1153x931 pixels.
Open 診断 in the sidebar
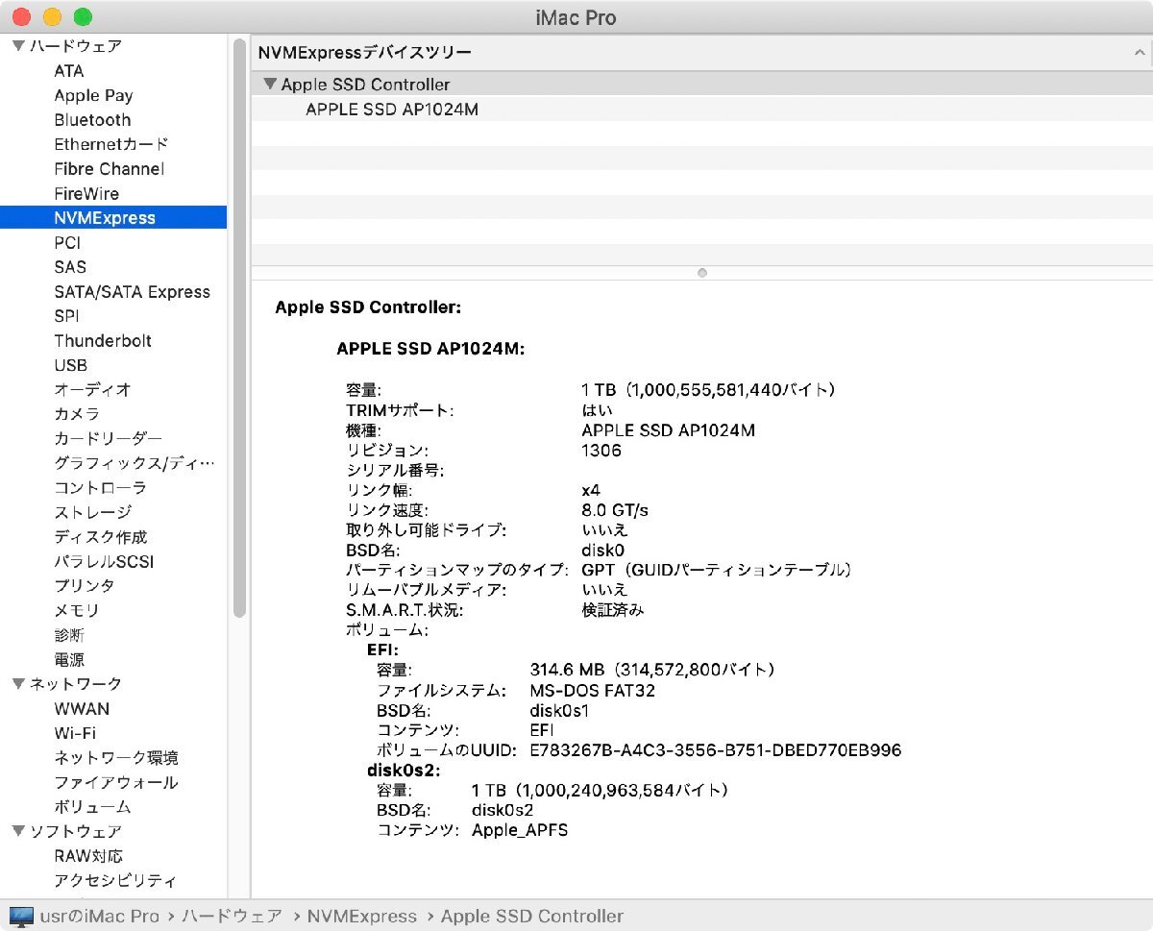pyautogui.click(x=69, y=635)
